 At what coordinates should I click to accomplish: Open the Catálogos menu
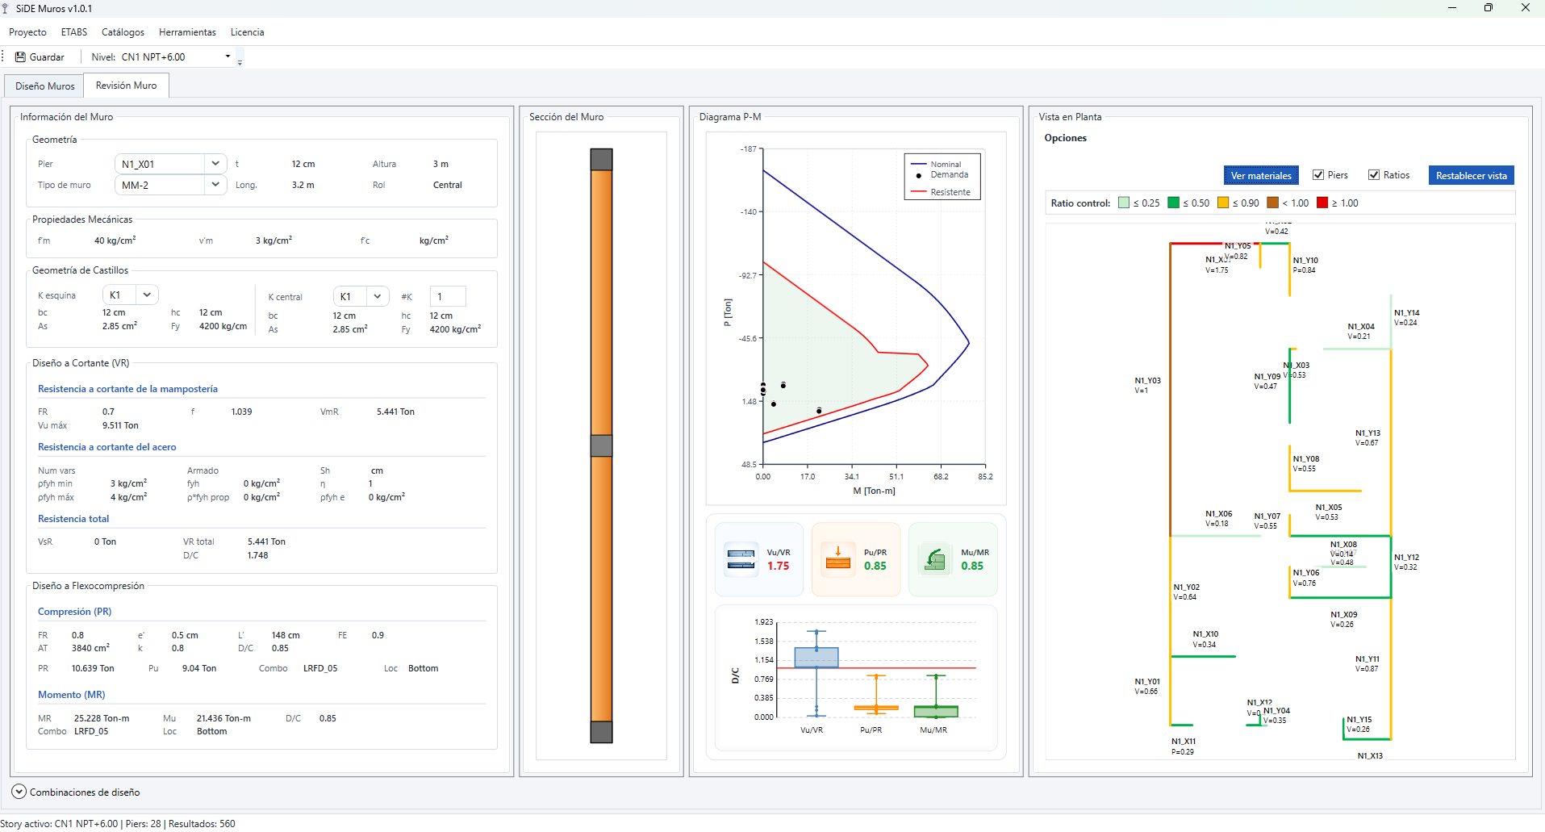coord(123,32)
